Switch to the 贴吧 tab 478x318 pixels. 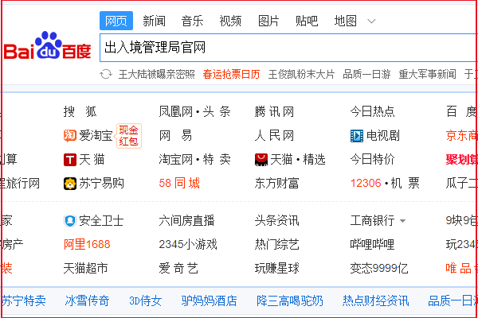click(307, 21)
